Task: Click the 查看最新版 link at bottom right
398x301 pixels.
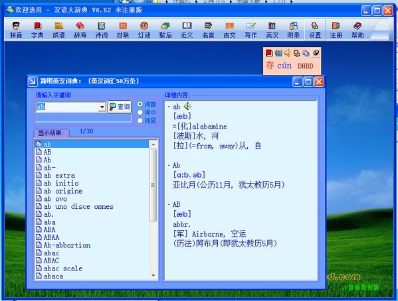Action: tap(360, 288)
